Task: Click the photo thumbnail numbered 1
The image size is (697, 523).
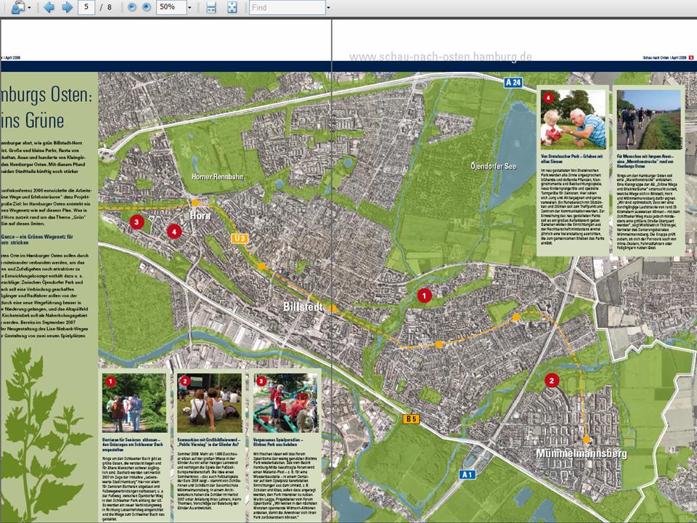Action: (x=134, y=404)
